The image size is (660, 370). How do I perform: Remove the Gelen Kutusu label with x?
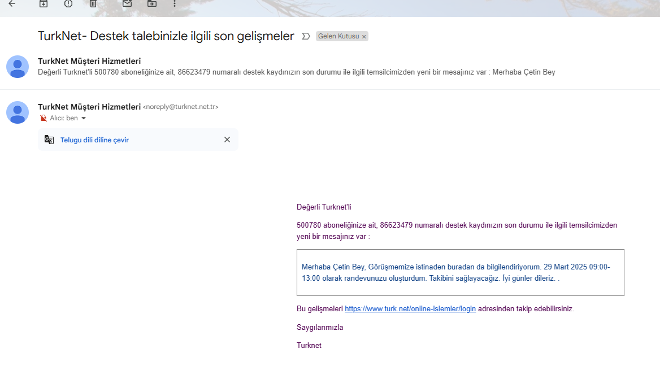364,37
